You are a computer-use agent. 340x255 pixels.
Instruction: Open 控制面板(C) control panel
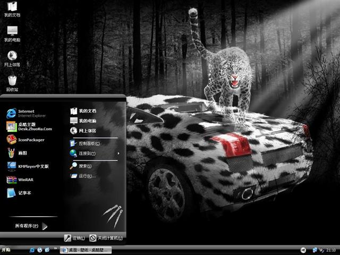(x=85, y=143)
